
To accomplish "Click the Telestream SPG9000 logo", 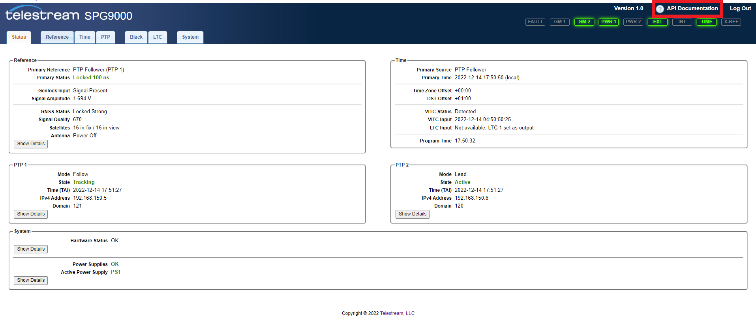I will [69, 14].
